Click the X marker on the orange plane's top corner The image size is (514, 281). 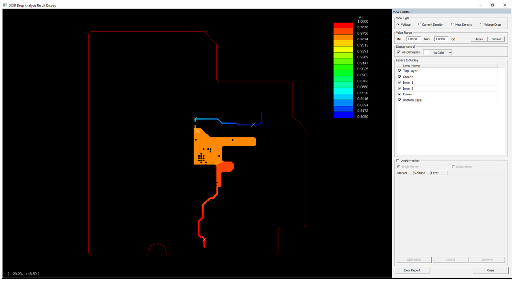click(x=197, y=131)
